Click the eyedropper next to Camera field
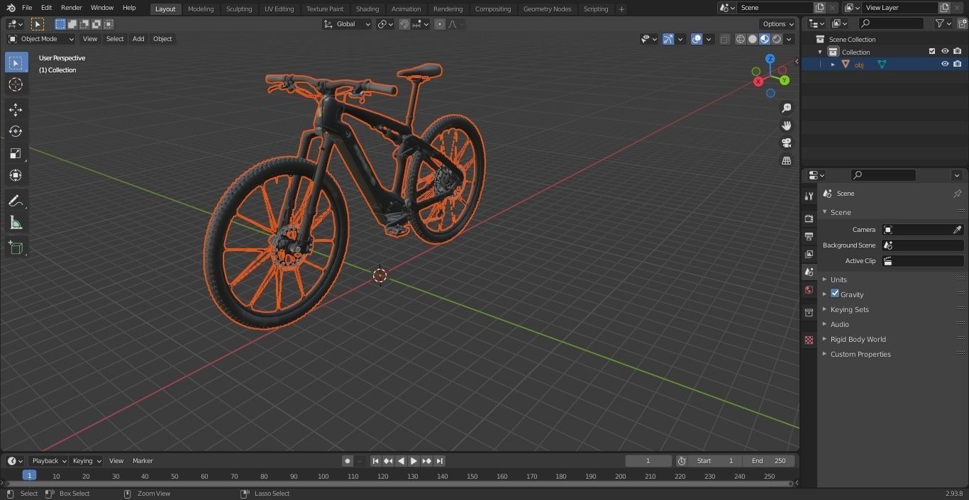The width and height of the screenshot is (969, 500). pos(957,230)
